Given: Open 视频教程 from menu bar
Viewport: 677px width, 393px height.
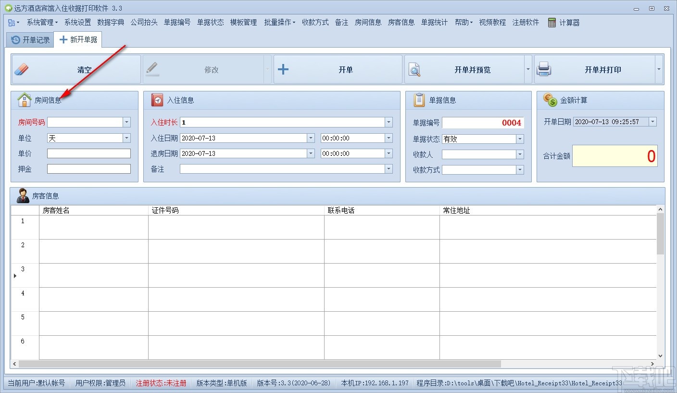Looking at the screenshot, I should pyautogui.click(x=492, y=23).
